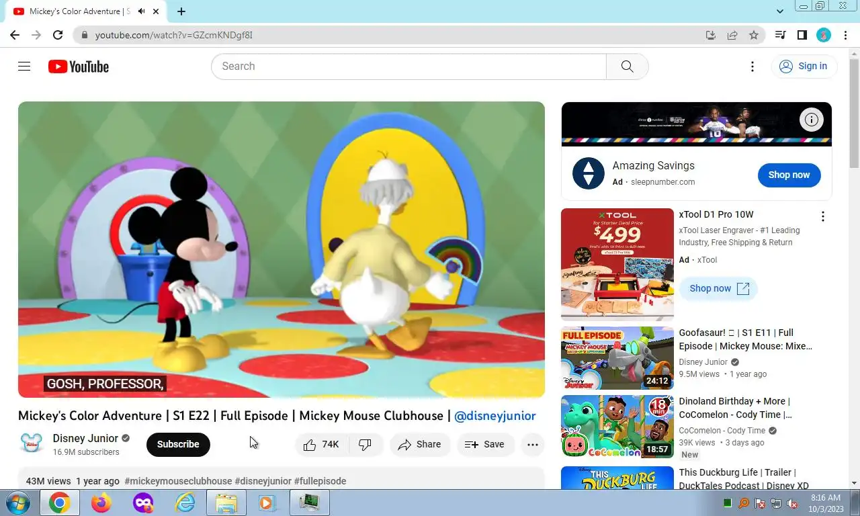View site information lock icon
Screen dimensions: 860x516
coord(84,35)
